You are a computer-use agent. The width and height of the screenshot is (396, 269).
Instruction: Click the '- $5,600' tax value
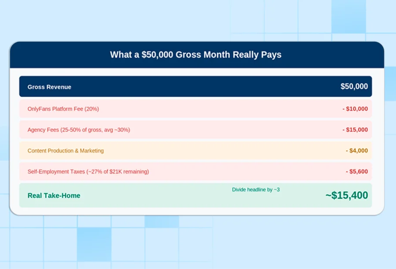[356, 171]
